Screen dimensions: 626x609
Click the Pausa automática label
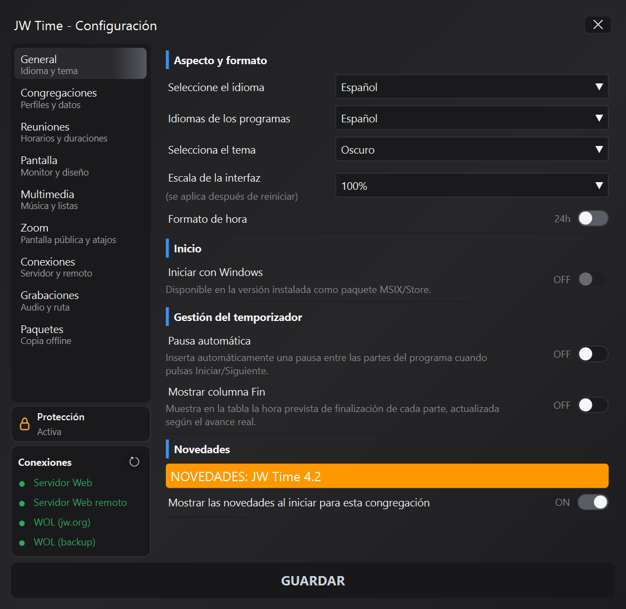tap(209, 341)
